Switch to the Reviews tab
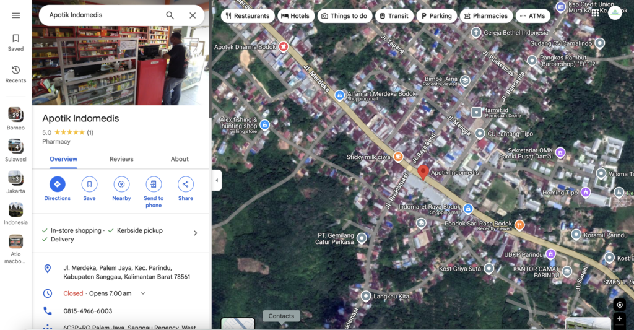 pos(121,159)
